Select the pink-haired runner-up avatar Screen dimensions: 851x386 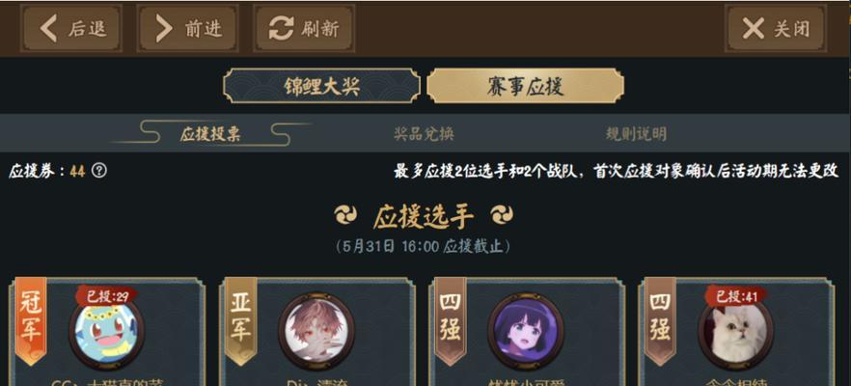316,331
